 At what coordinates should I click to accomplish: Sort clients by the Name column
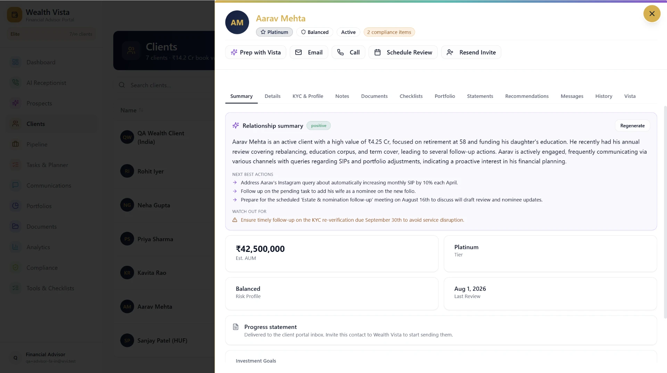click(132, 110)
